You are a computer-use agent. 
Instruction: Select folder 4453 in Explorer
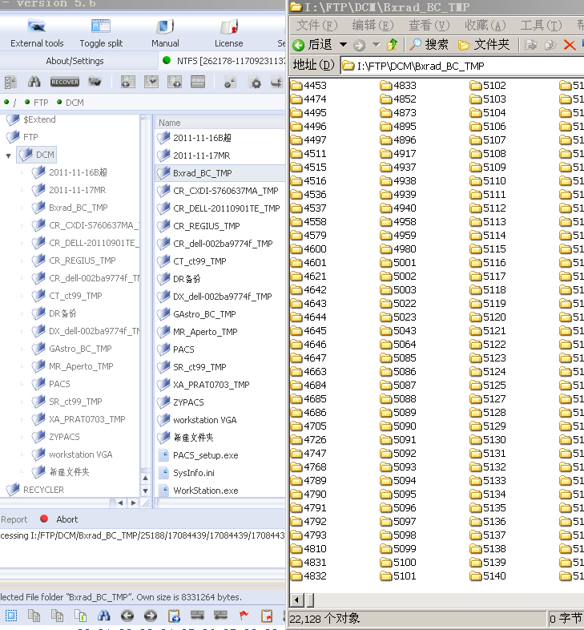[x=309, y=86]
